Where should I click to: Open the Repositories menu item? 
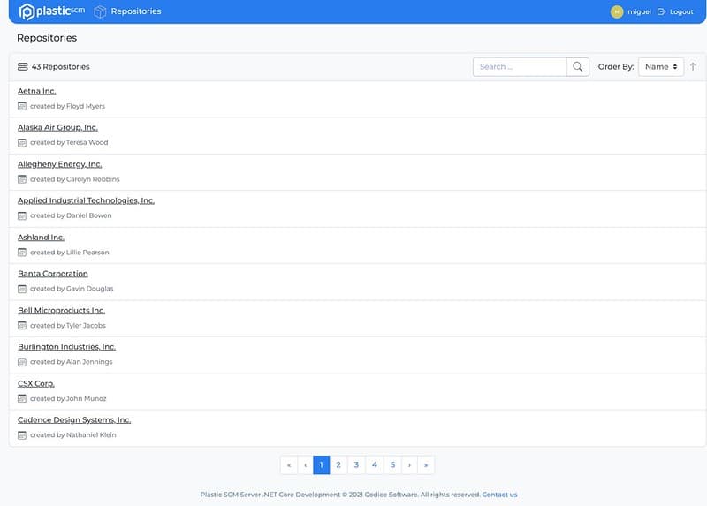136,11
